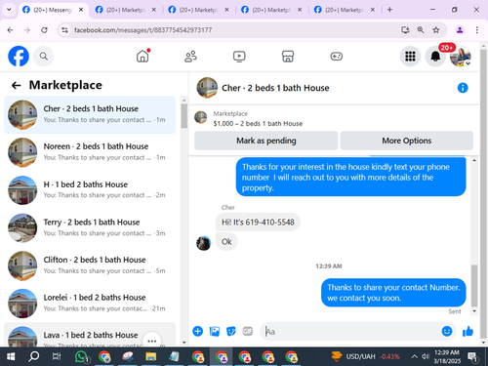
Task: Open Chrome's three-dot menu
Action: 477,30
